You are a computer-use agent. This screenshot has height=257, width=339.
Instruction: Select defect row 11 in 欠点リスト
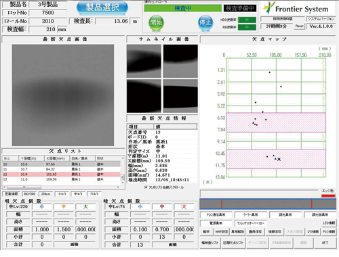pos(62,169)
